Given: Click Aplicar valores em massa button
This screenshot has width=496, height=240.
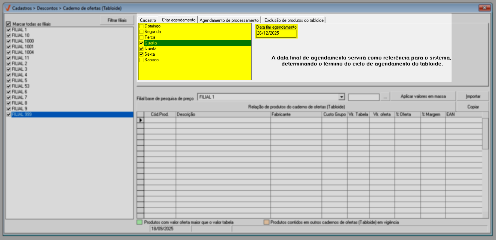Looking at the screenshot, I should click(423, 97).
